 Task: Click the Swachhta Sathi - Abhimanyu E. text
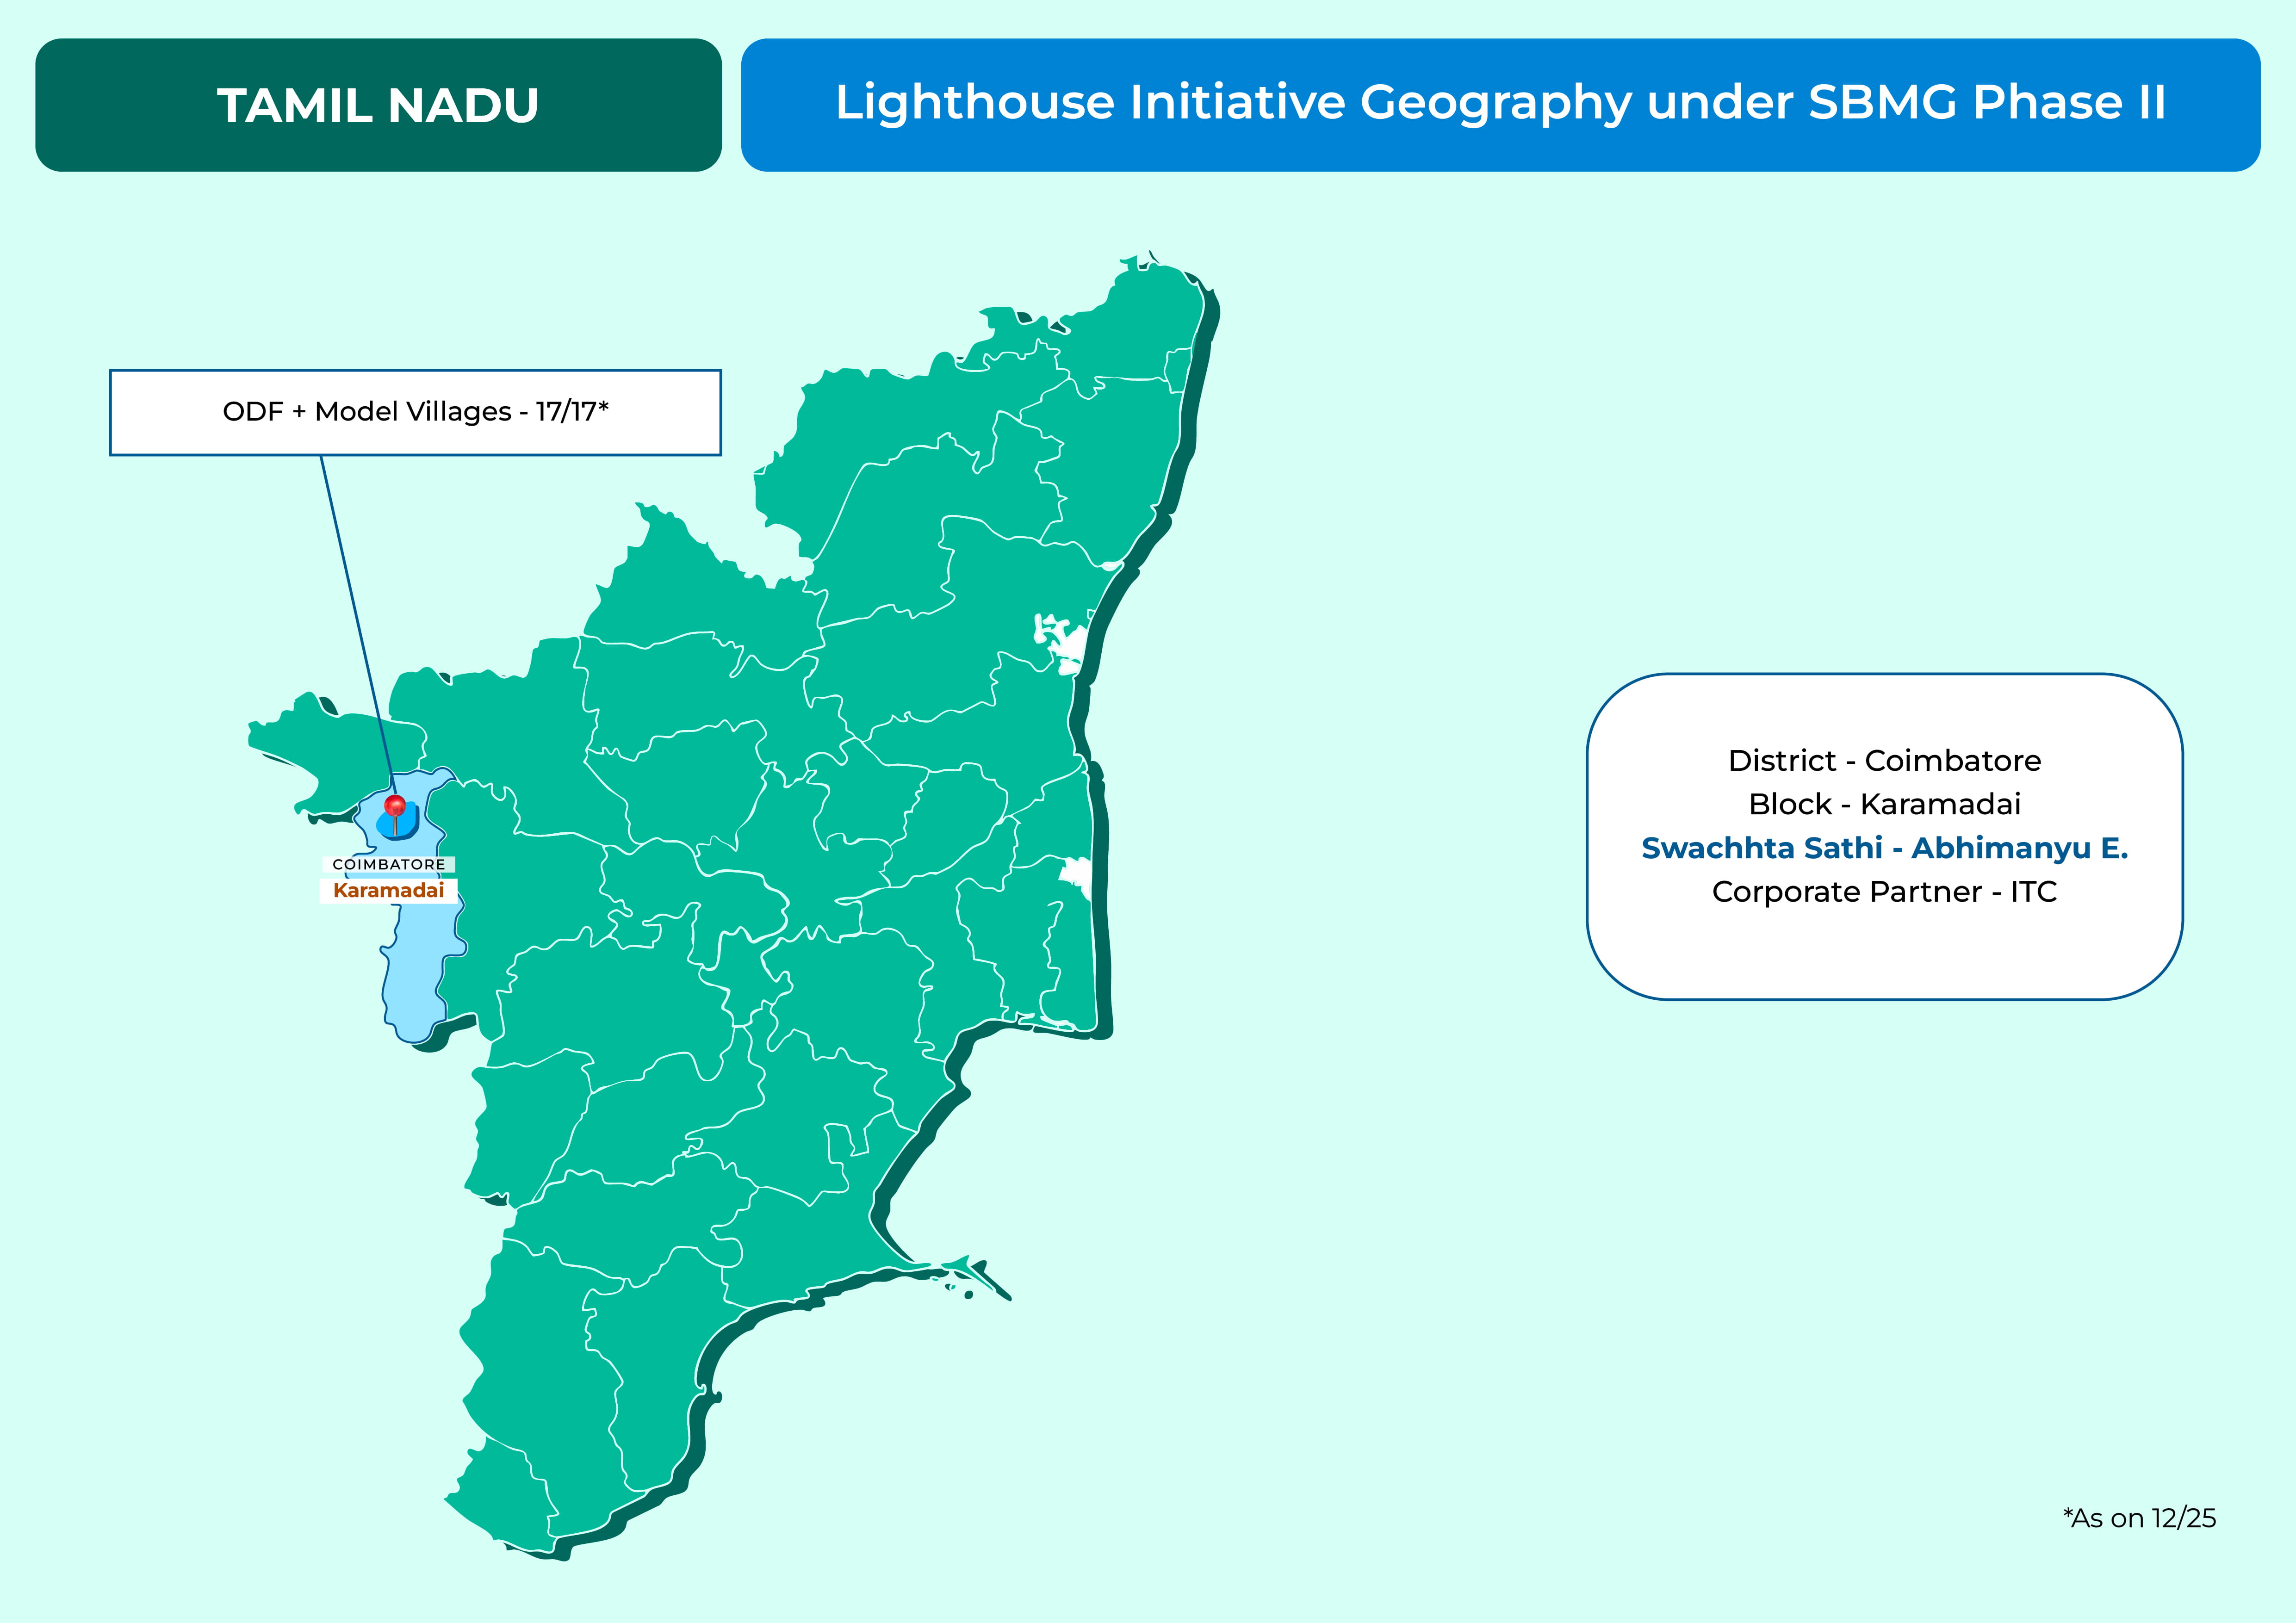pos(1884,848)
